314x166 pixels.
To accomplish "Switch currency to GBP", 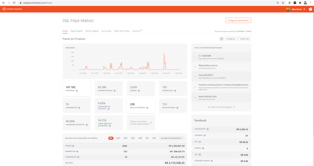I will [140, 138].
